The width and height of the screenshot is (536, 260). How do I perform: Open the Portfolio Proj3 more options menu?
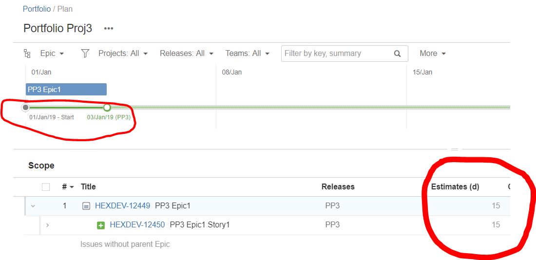click(x=109, y=28)
